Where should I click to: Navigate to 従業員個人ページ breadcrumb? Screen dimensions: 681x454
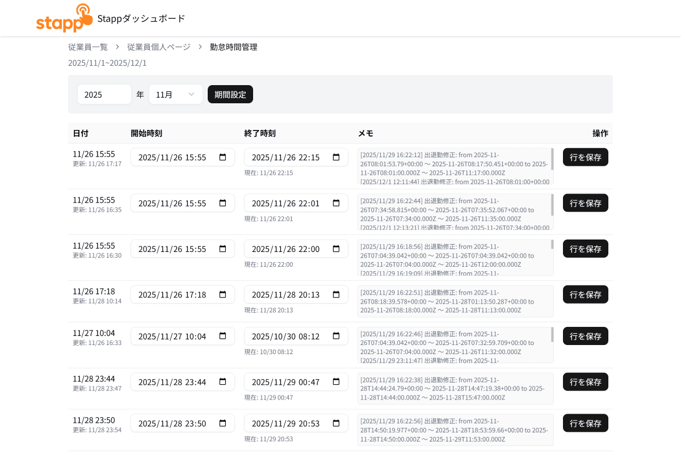point(159,47)
